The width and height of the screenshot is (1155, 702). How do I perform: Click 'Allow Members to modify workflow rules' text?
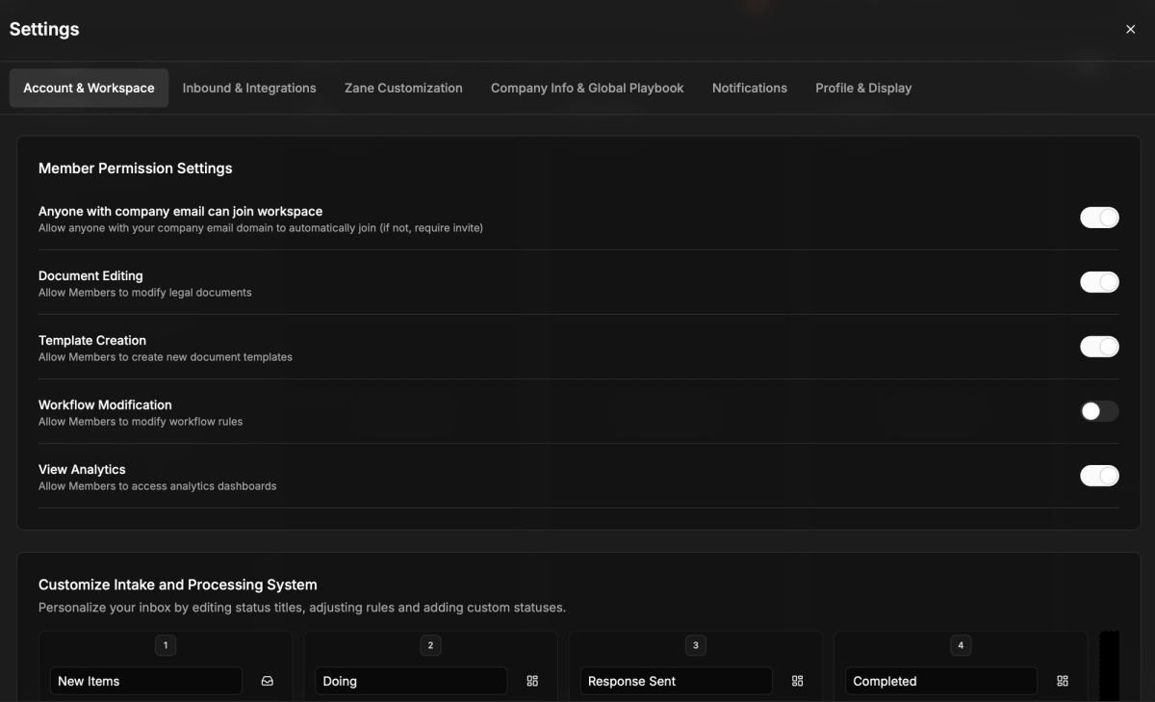coord(141,422)
